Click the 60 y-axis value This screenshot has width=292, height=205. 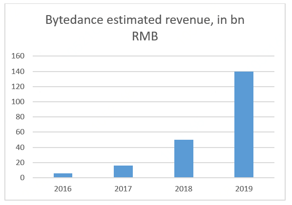pos(20,132)
